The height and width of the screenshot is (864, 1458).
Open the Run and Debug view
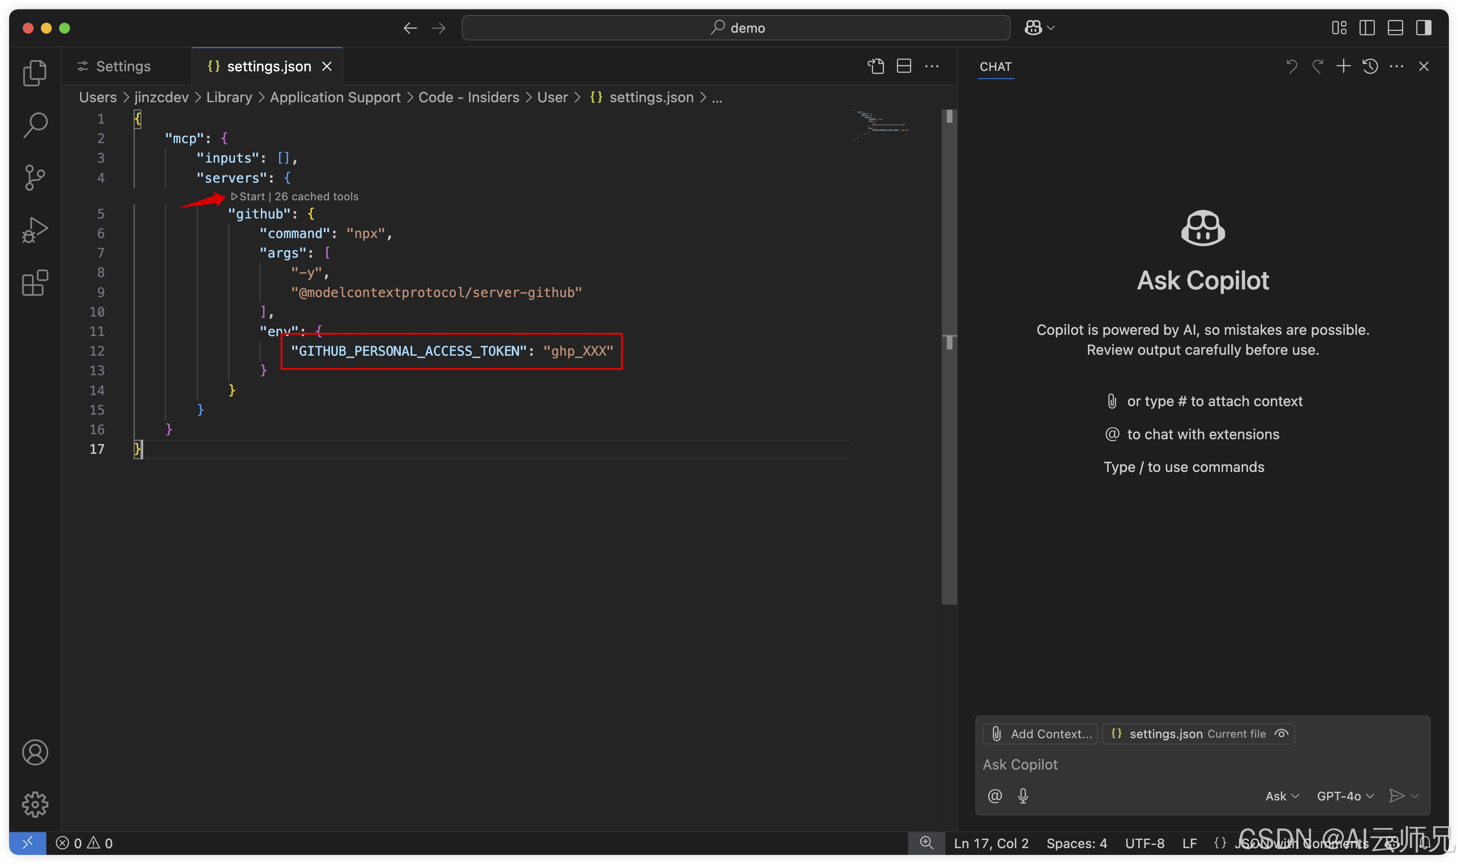[35, 230]
